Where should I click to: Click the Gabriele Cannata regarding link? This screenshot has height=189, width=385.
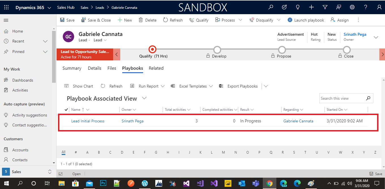click(x=298, y=121)
